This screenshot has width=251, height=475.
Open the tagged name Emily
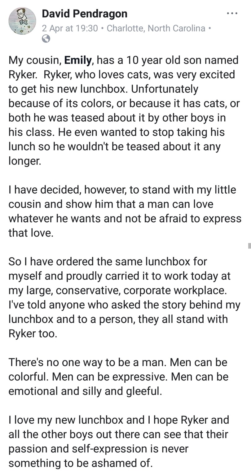78,60
